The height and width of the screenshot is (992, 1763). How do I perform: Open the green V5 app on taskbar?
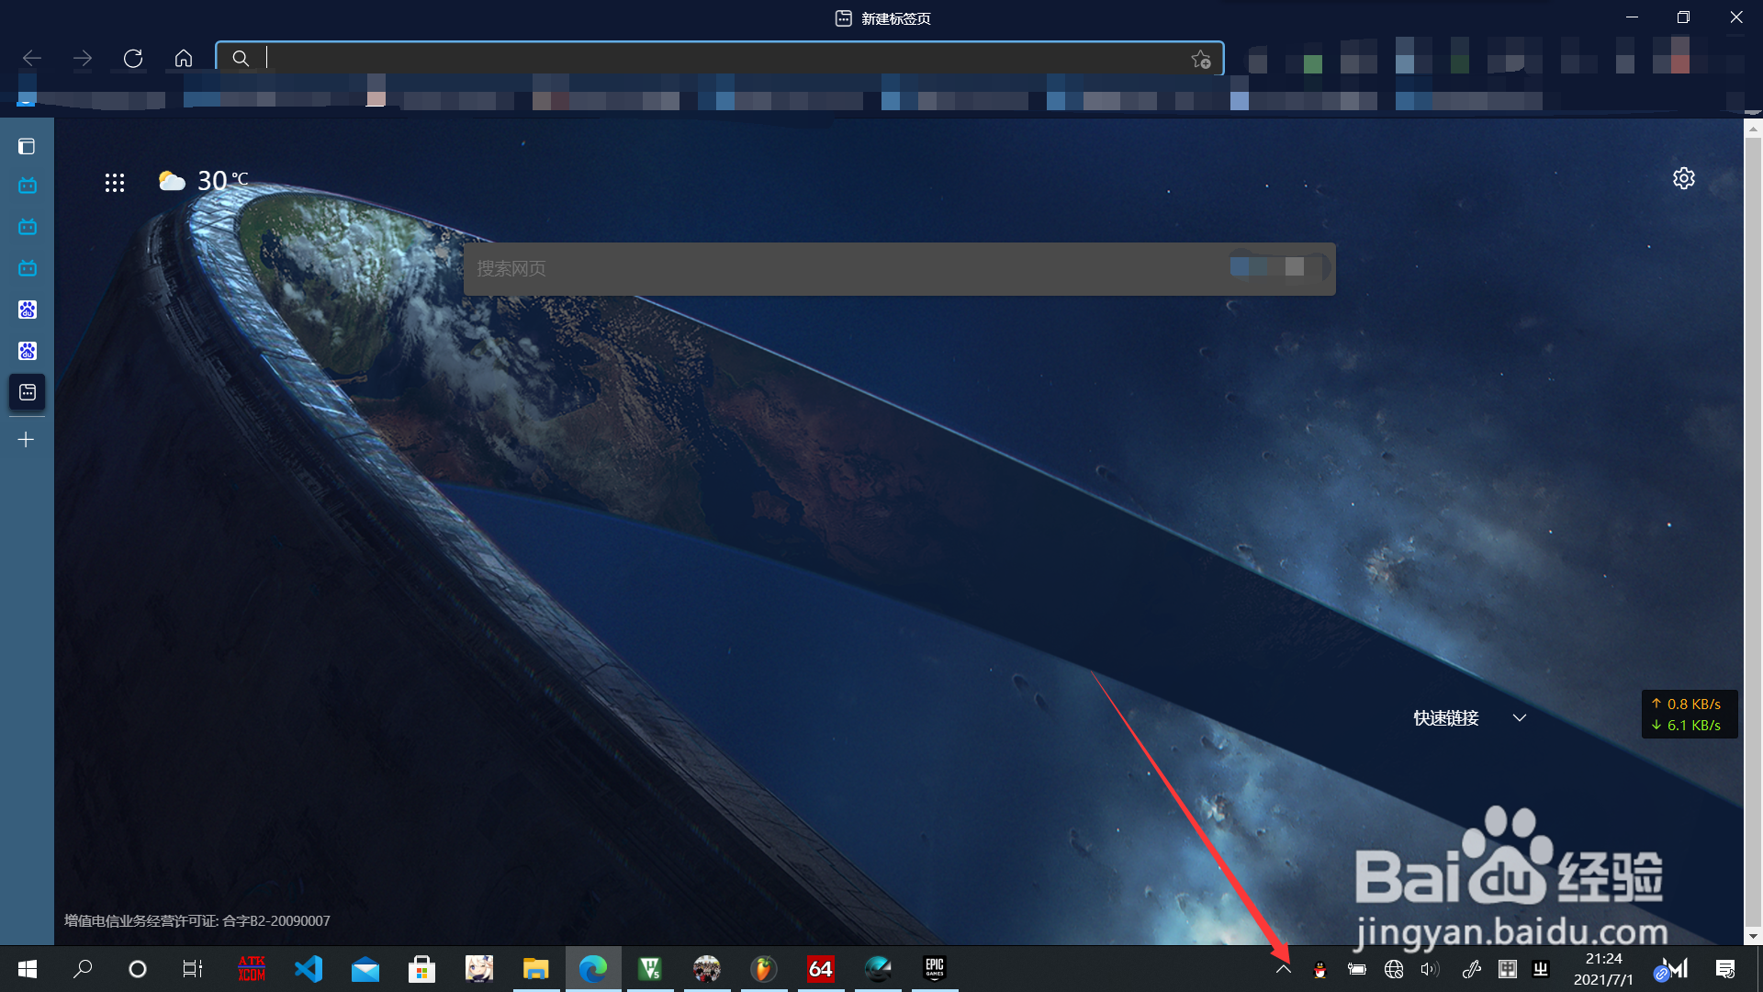coord(650,969)
